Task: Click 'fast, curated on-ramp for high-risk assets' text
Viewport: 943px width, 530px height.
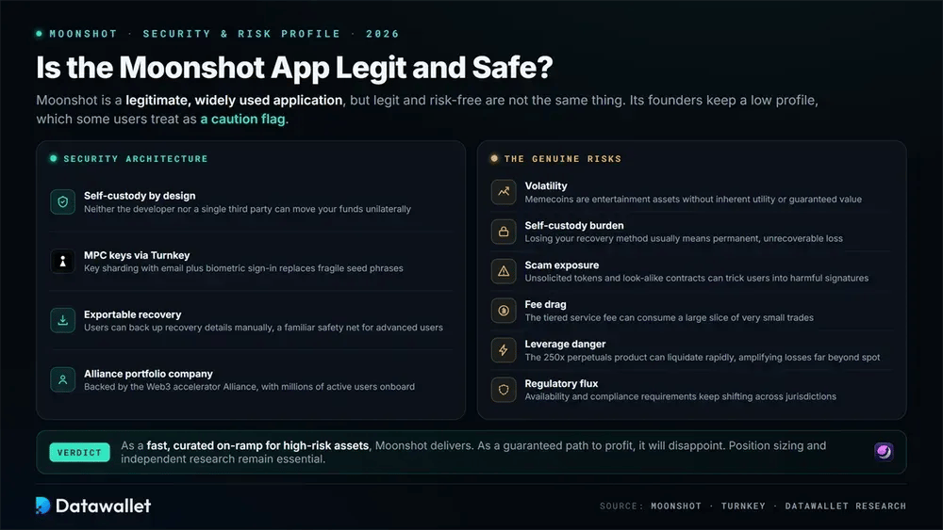Action: (x=257, y=445)
